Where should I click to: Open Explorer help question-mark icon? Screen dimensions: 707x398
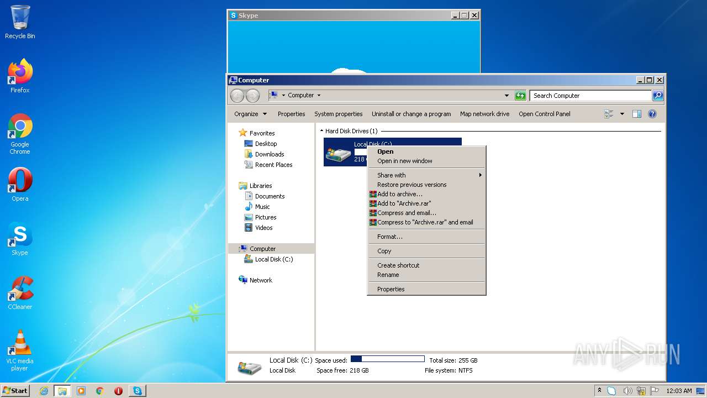pyautogui.click(x=652, y=114)
